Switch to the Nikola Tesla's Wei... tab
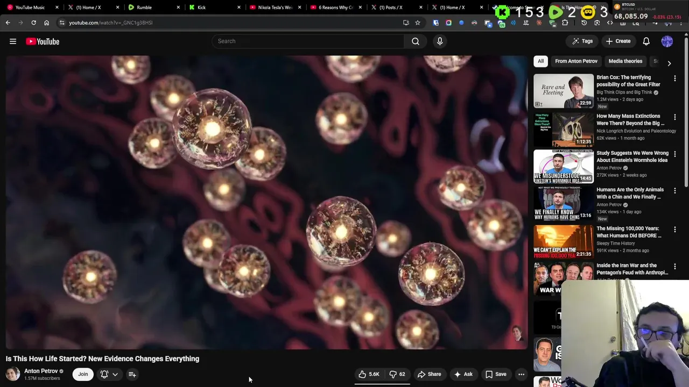 click(274, 8)
